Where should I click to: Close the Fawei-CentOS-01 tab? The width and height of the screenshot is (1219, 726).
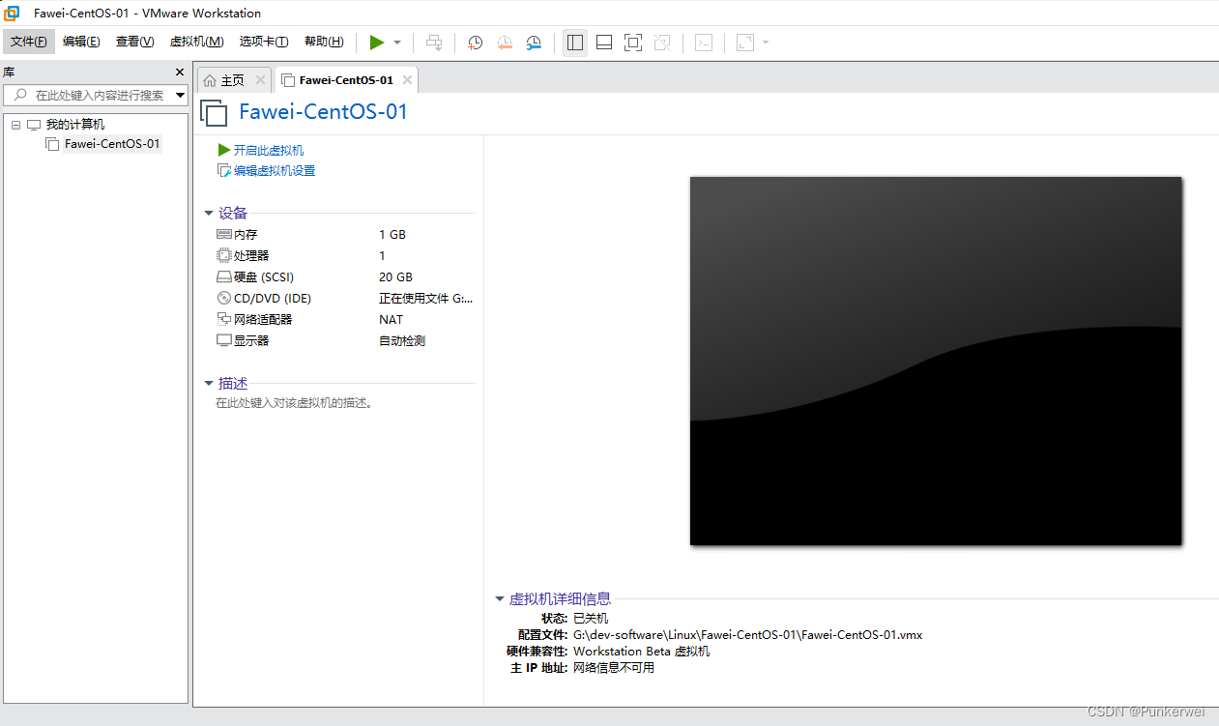[407, 80]
